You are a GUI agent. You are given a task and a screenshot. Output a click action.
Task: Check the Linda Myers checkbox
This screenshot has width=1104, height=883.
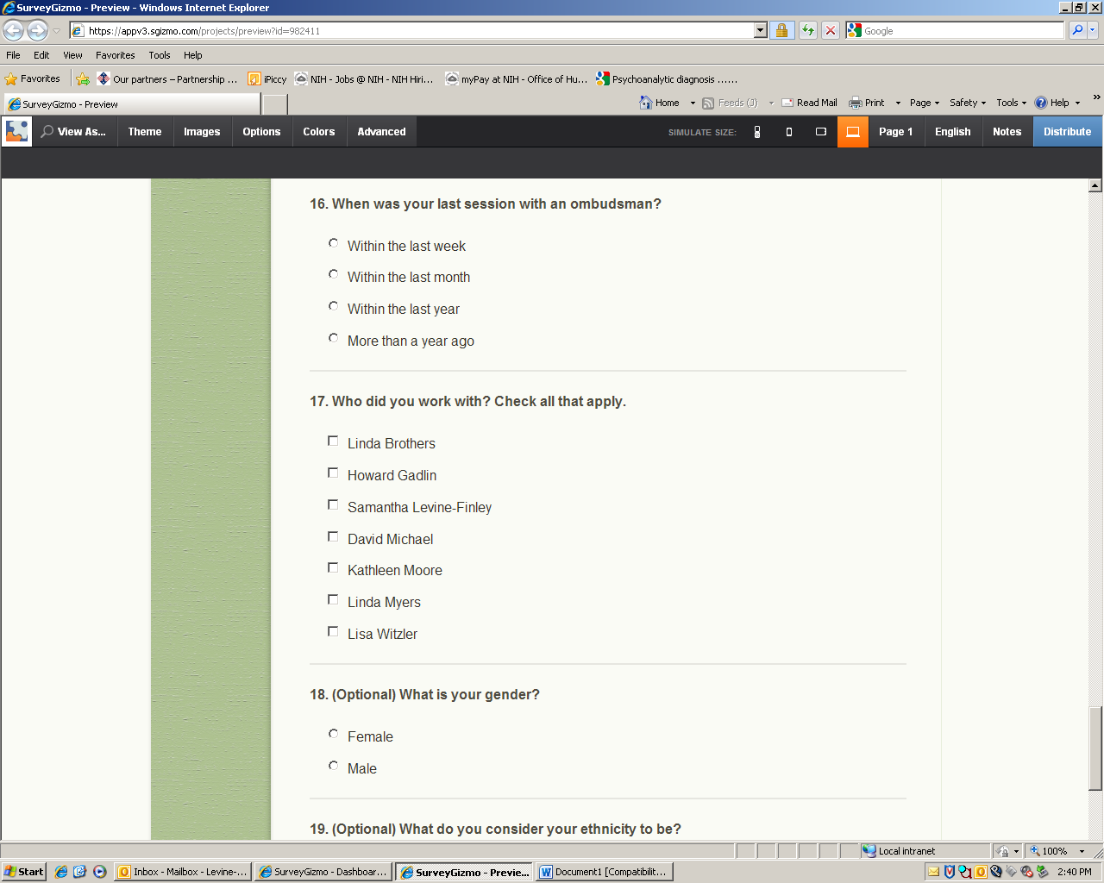(333, 599)
